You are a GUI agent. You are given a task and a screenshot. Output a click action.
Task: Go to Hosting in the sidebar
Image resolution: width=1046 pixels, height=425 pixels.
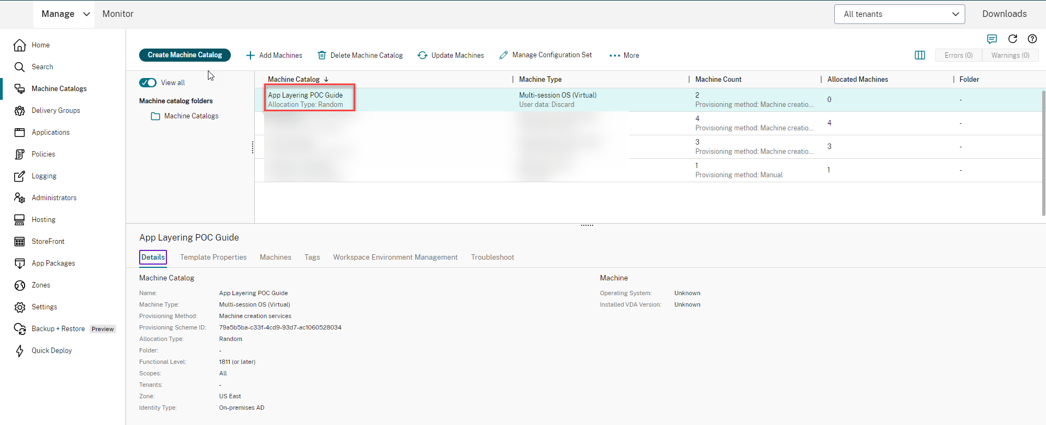[44, 219]
